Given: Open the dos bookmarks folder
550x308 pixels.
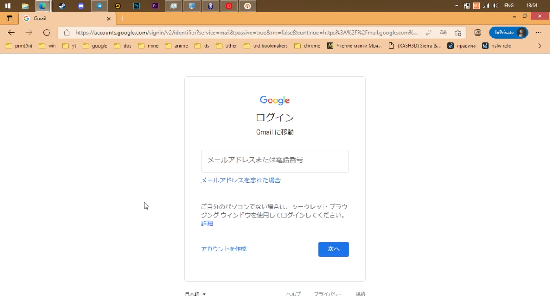Looking at the screenshot, I should coord(123,46).
